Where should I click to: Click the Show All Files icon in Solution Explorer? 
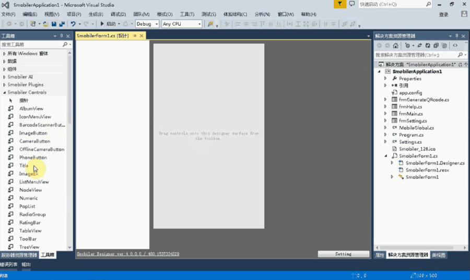[444, 45]
